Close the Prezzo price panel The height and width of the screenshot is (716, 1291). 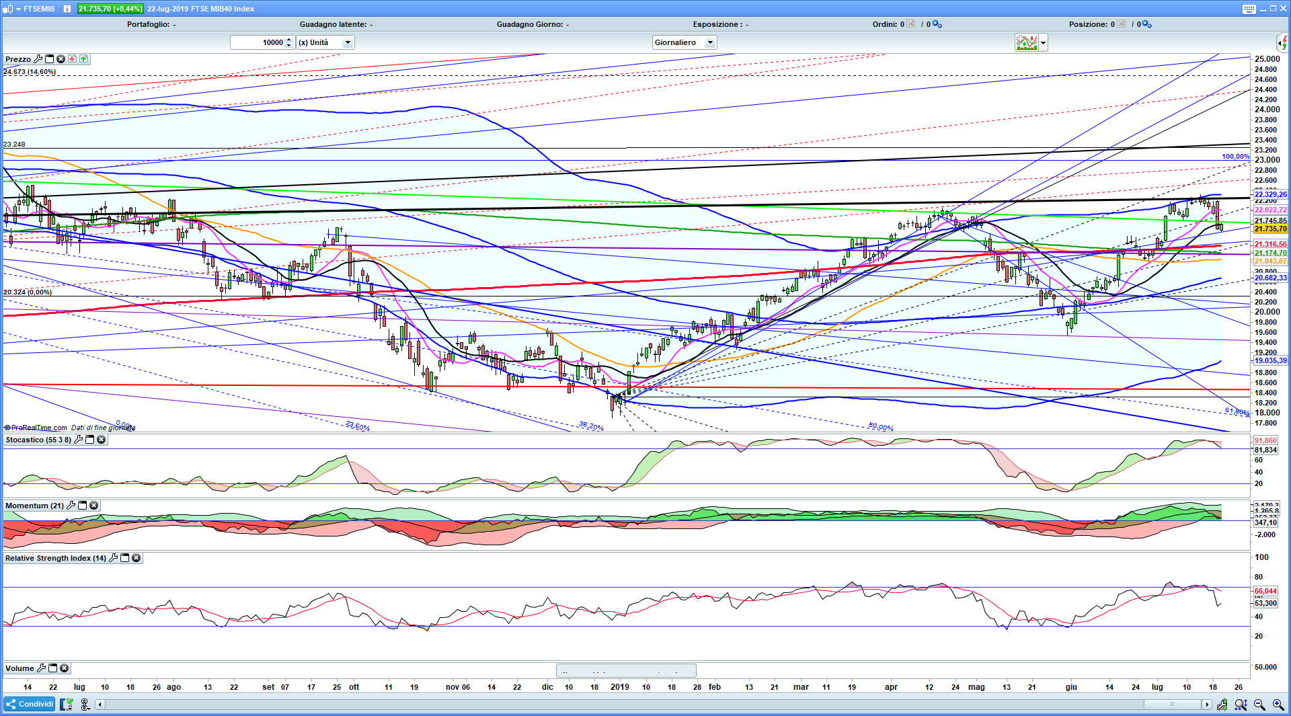point(61,59)
